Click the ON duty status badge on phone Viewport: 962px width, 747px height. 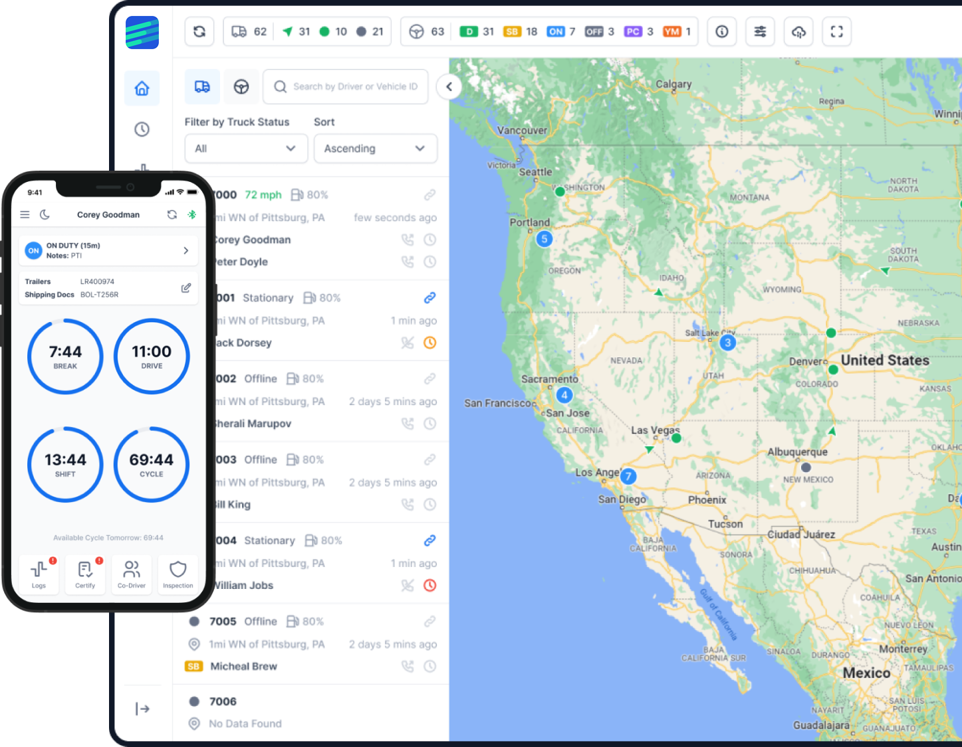[33, 250]
